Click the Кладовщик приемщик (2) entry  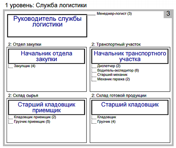coord(35,117)
